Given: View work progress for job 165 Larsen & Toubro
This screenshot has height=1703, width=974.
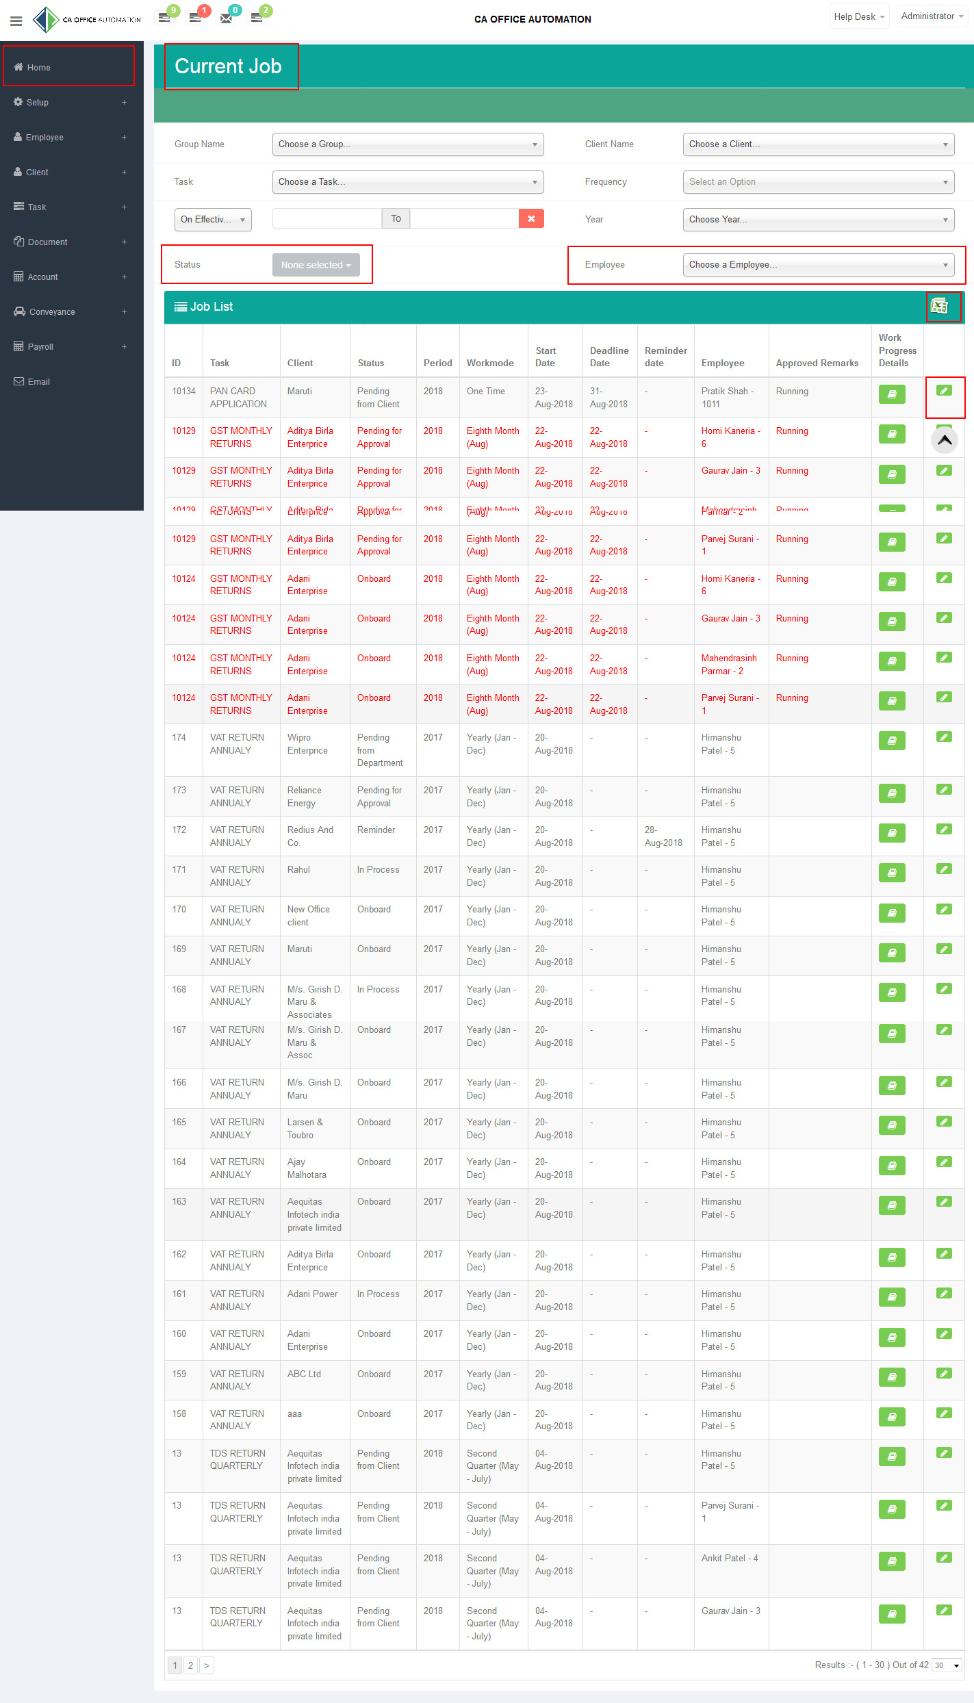Looking at the screenshot, I should tap(892, 1125).
